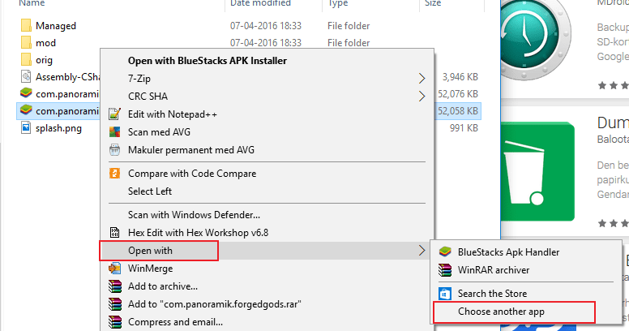Expand the CRC SHA submenu arrow
Image resolution: width=629 pixels, height=331 pixels.
(421, 97)
